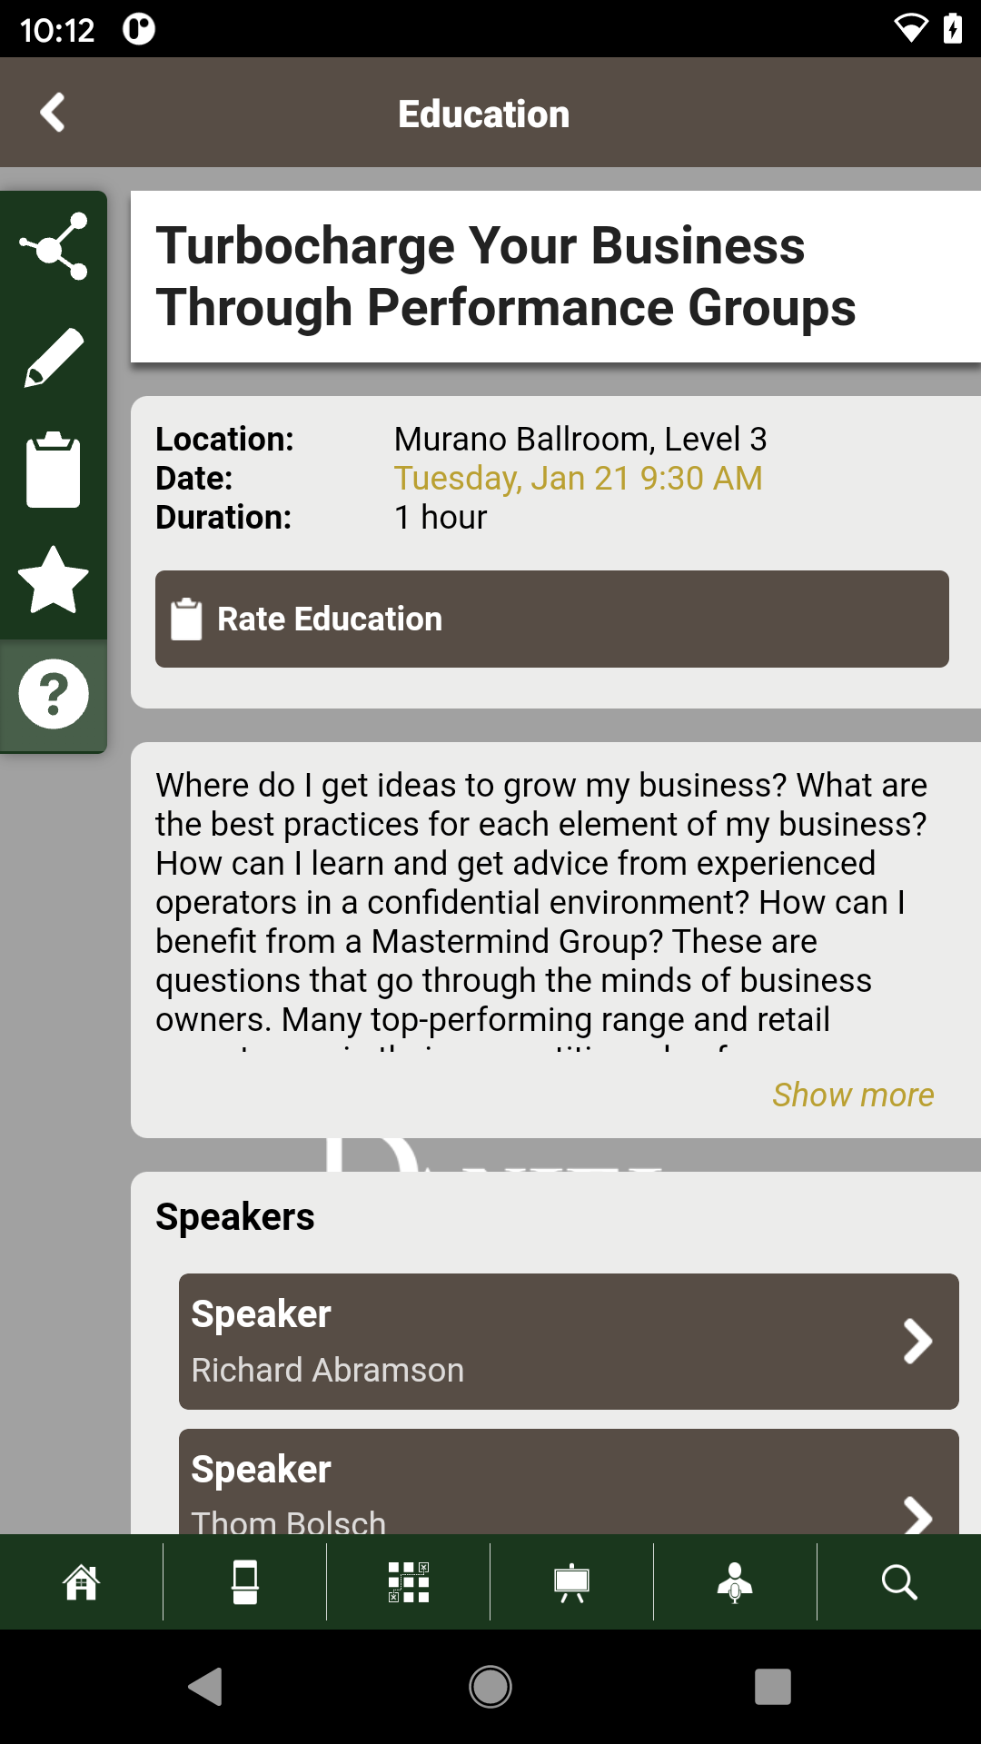981x1744 pixels.
Task: Select the clipboard icon in sidebar
Action: coord(54,470)
